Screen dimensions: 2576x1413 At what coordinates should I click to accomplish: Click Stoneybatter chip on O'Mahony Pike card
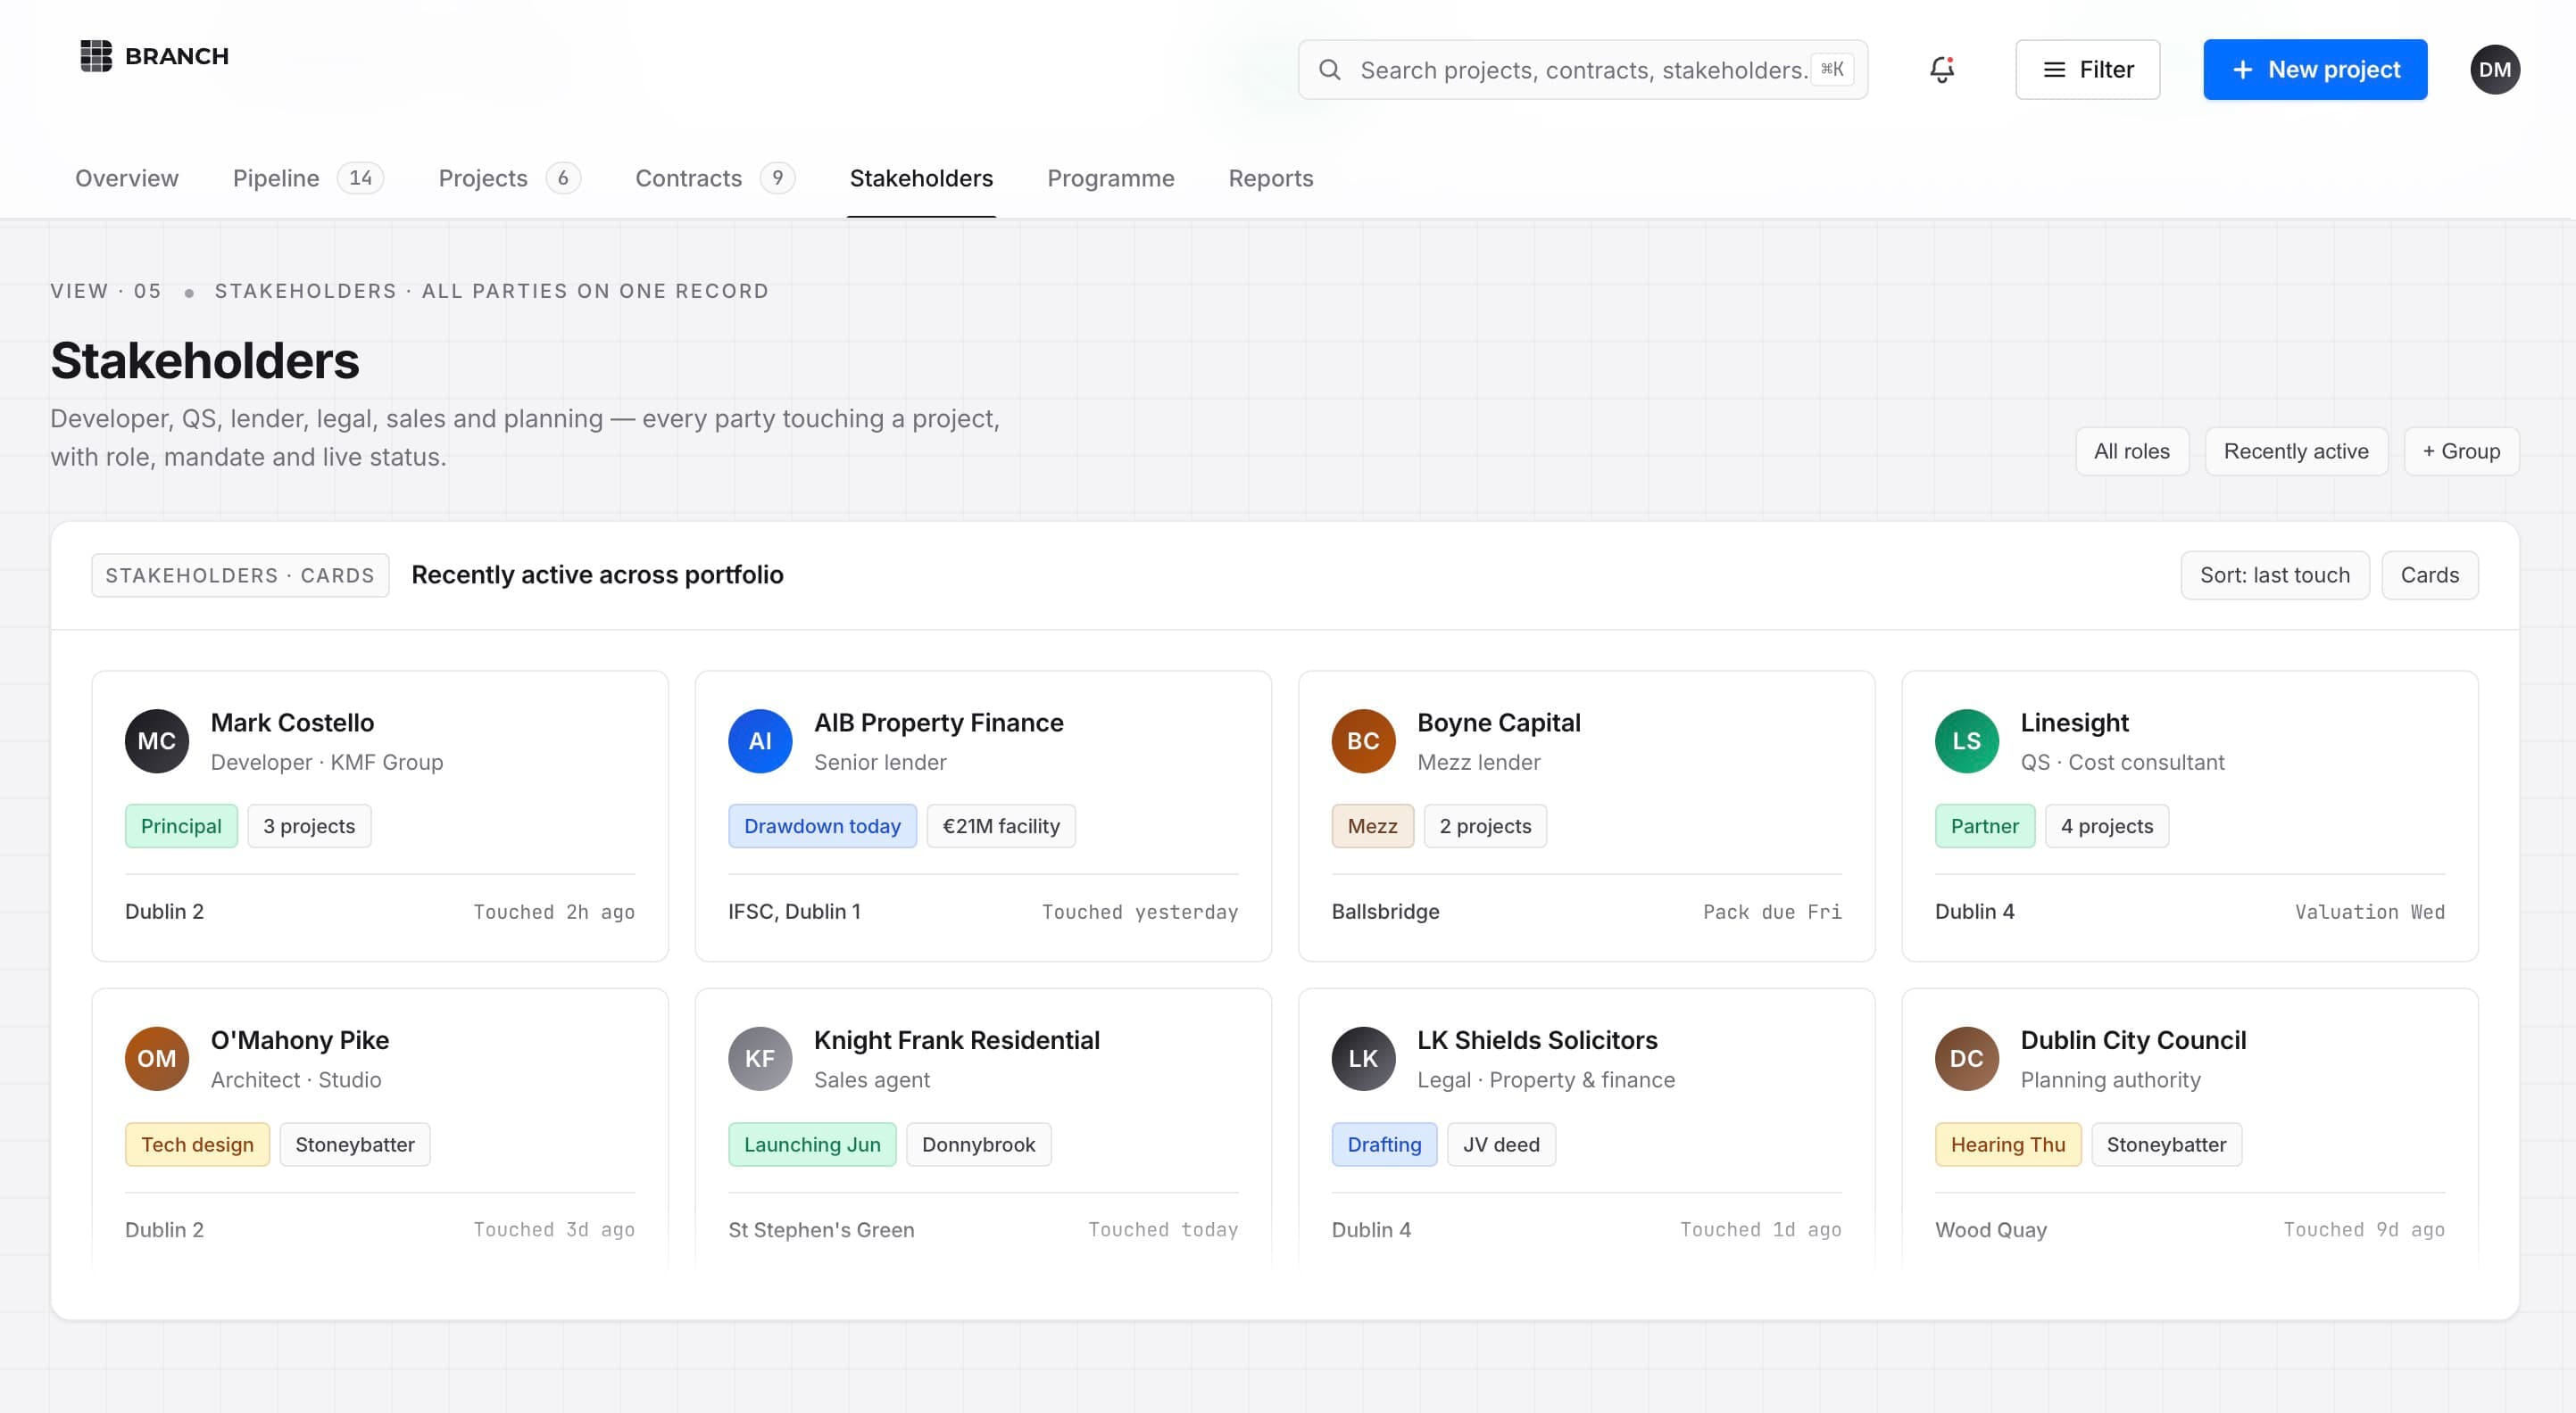[355, 1144]
